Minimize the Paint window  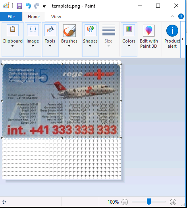click(x=140, y=6)
